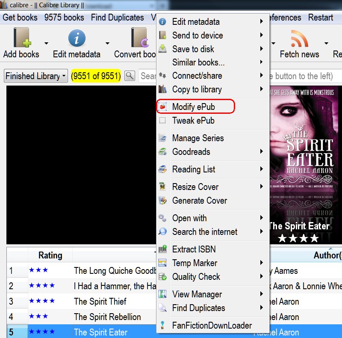Click the Edit metadata toolbar icon
The image size is (342, 338).
click(x=77, y=38)
